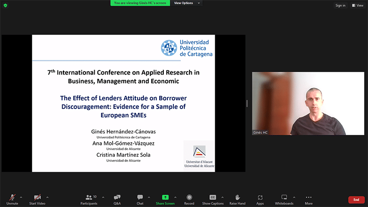This screenshot has height=207, width=368.
Task: Expand video options arrow beside Start Video
Action: tap(47, 197)
